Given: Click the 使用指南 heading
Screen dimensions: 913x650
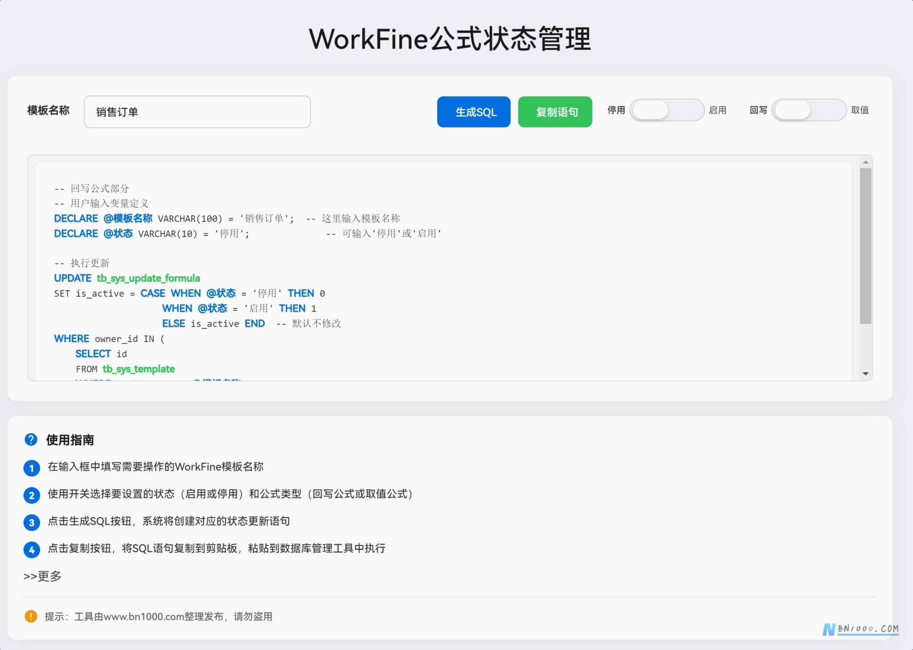Looking at the screenshot, I should [70, 440].
